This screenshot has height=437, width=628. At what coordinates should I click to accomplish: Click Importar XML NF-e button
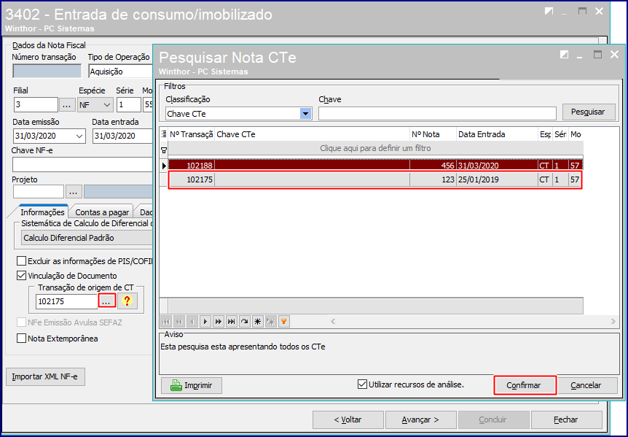(45, 376)
